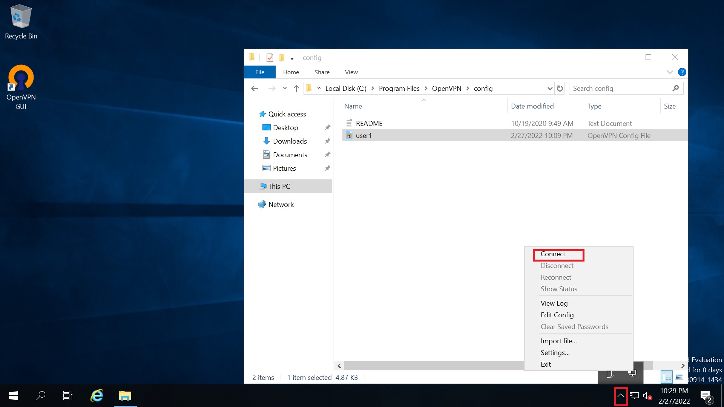This screenshot has width=724, height=407.
Task: Click the File Explorer taskbar button
Action: click(125, 396)
